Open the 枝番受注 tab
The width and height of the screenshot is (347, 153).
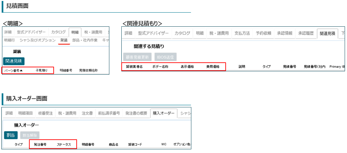(45, 113)
